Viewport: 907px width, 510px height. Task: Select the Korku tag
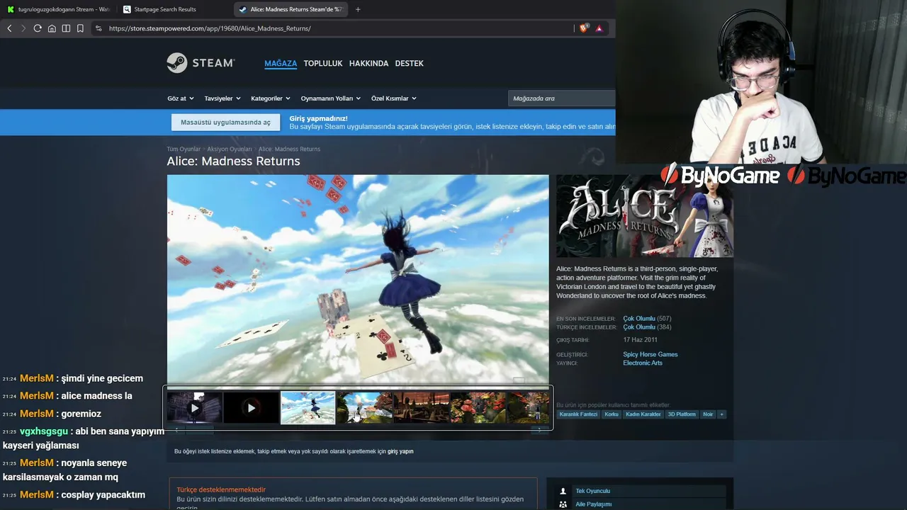pyautogui.click(x=612, y=414)
